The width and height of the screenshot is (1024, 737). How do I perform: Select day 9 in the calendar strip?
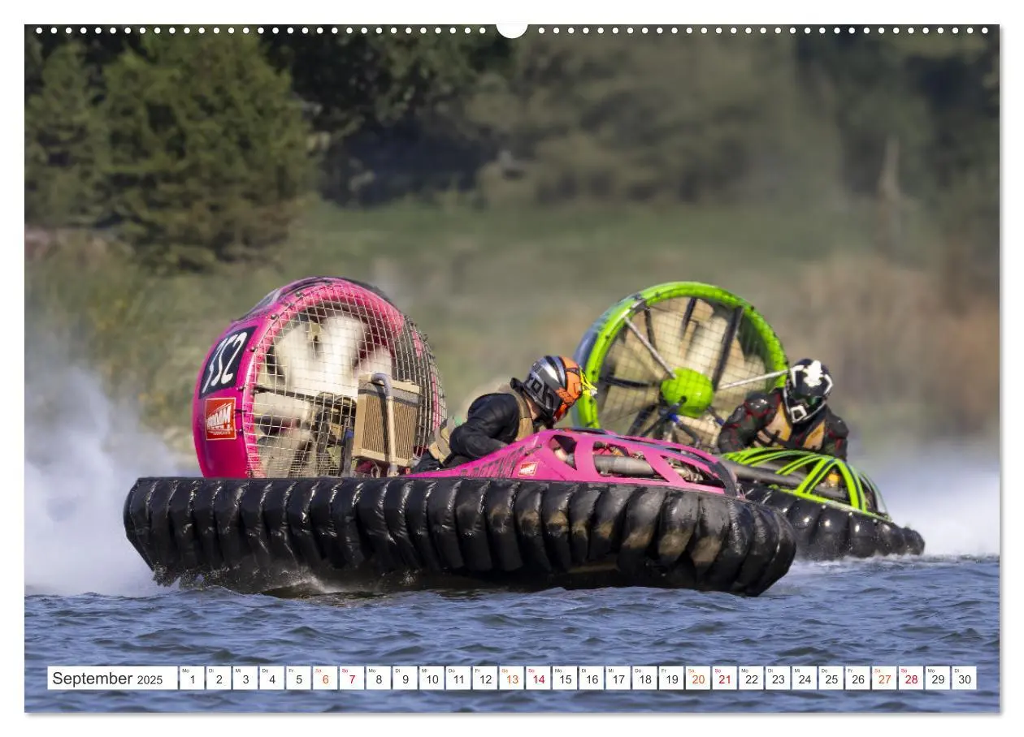tap(405, 679)
